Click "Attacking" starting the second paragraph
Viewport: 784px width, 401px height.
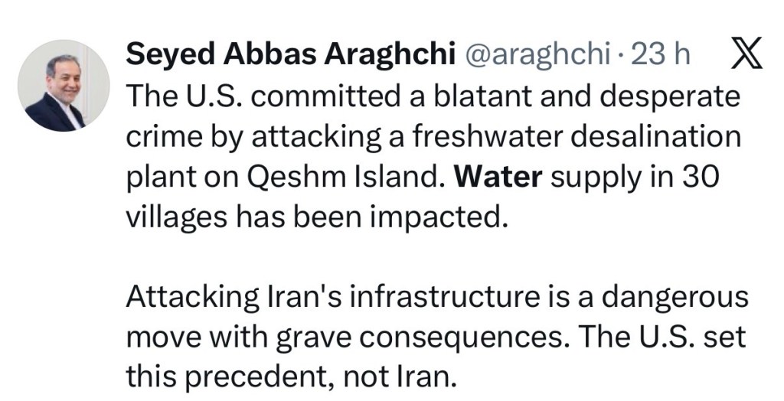[181, 297]
